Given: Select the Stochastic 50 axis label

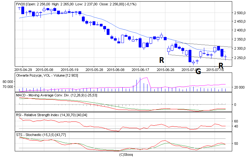Looking at the screenshot, I should (236, 143).
